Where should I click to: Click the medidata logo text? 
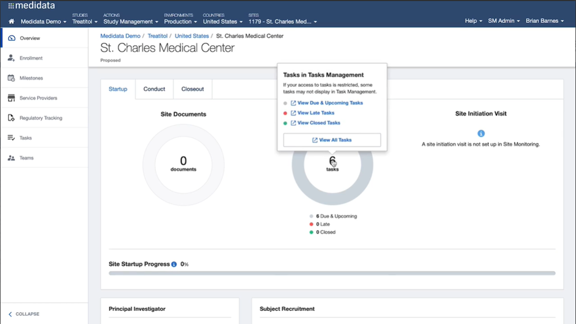coord(35,6)
